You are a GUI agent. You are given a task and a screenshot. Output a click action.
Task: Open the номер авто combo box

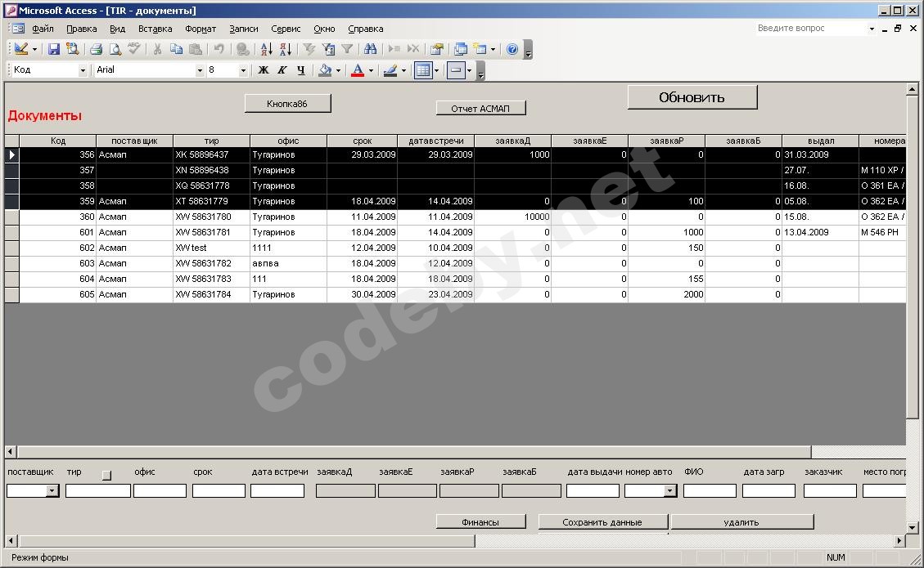point(669,491)
